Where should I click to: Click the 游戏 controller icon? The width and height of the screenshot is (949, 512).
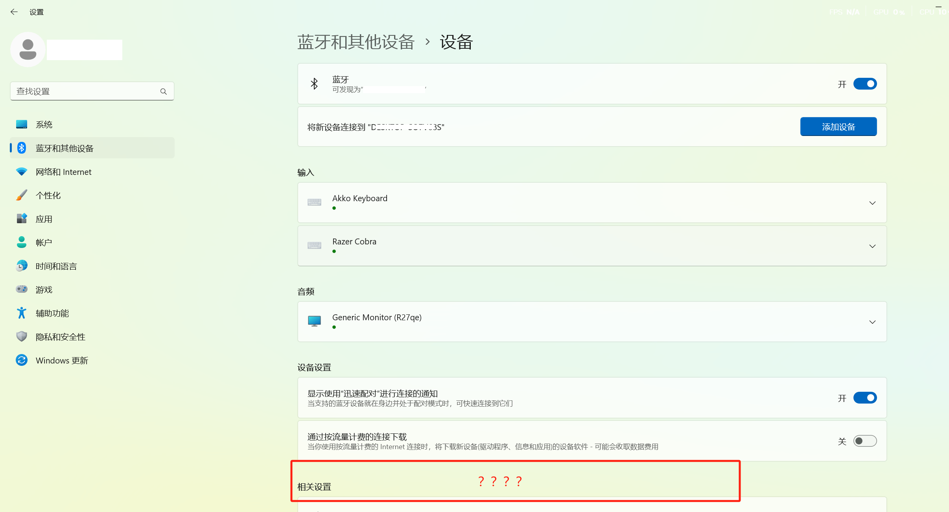[22, 289]
